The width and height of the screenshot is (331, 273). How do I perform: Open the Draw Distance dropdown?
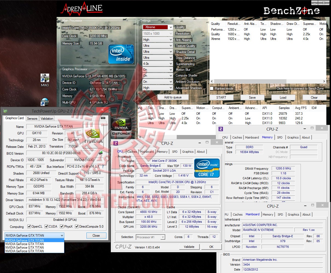tap(158, 58)
